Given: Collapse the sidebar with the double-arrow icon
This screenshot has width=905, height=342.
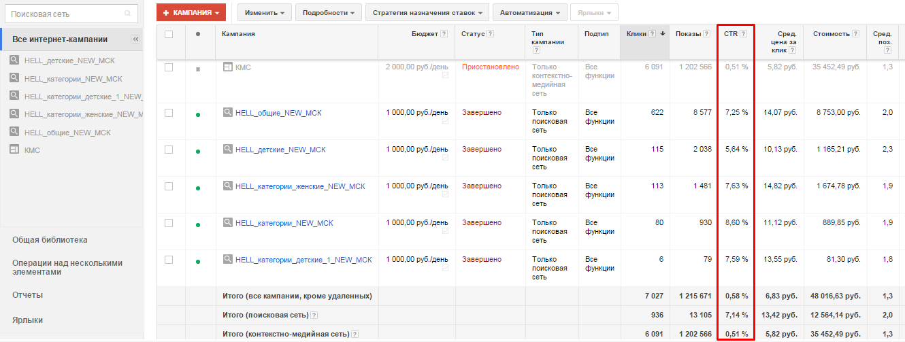Looking at the screenshot, I should pos(135,39).
